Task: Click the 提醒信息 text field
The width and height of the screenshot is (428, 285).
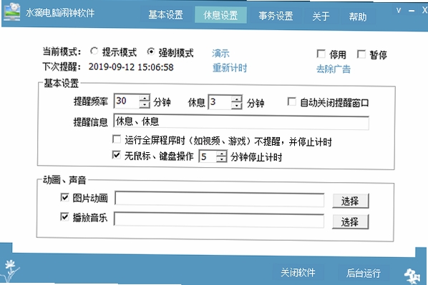Action: [241, 122]
